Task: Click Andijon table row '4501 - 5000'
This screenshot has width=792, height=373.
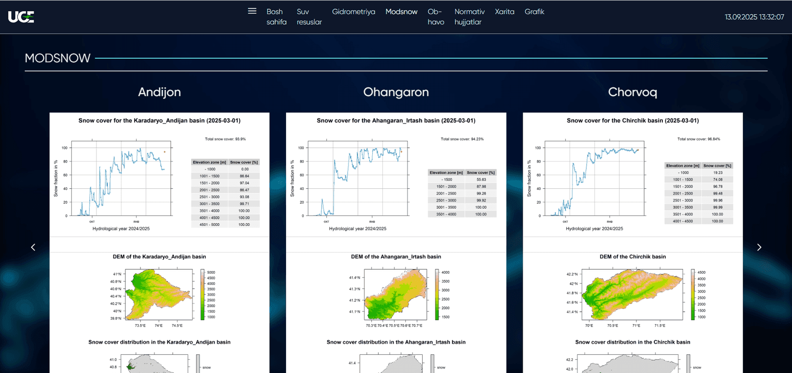Action: click(225, 225)
